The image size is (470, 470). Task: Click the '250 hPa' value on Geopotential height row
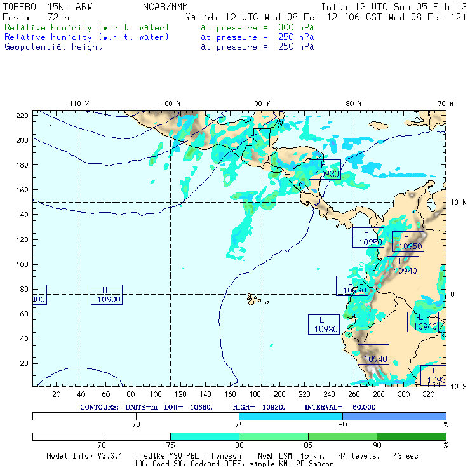click(296, 47)
